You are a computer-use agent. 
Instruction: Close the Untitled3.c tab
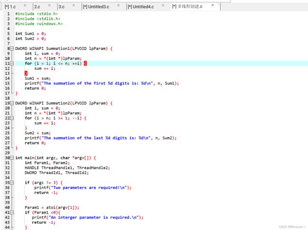click(118, 6)
